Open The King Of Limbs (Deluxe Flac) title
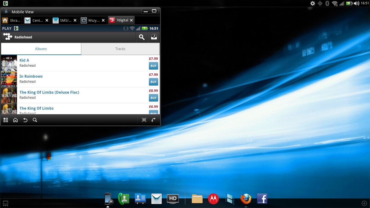The image size is (370, 208). point(49,92)
